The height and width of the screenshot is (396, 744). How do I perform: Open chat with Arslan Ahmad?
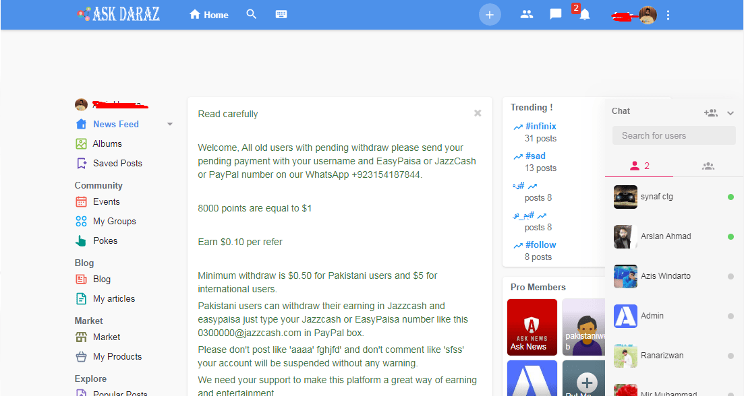pyautogui.click(x=665, y=236)
